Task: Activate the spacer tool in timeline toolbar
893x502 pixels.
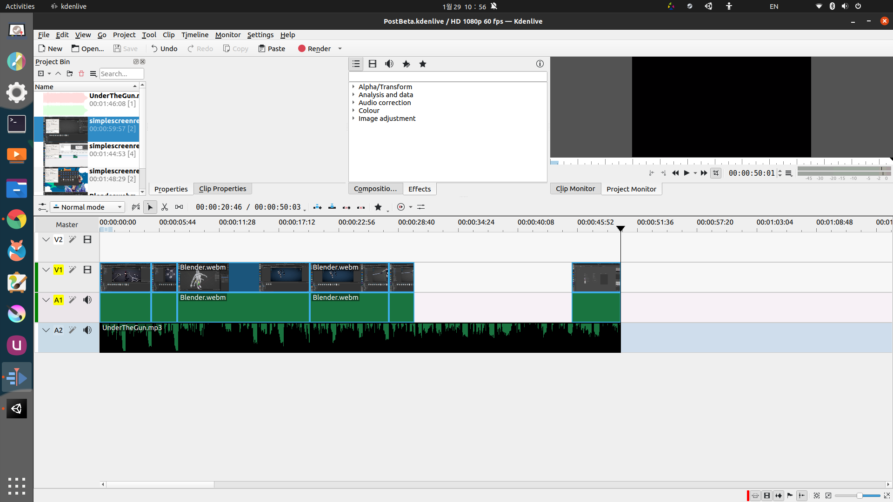Action: click(x=179, y=207)
